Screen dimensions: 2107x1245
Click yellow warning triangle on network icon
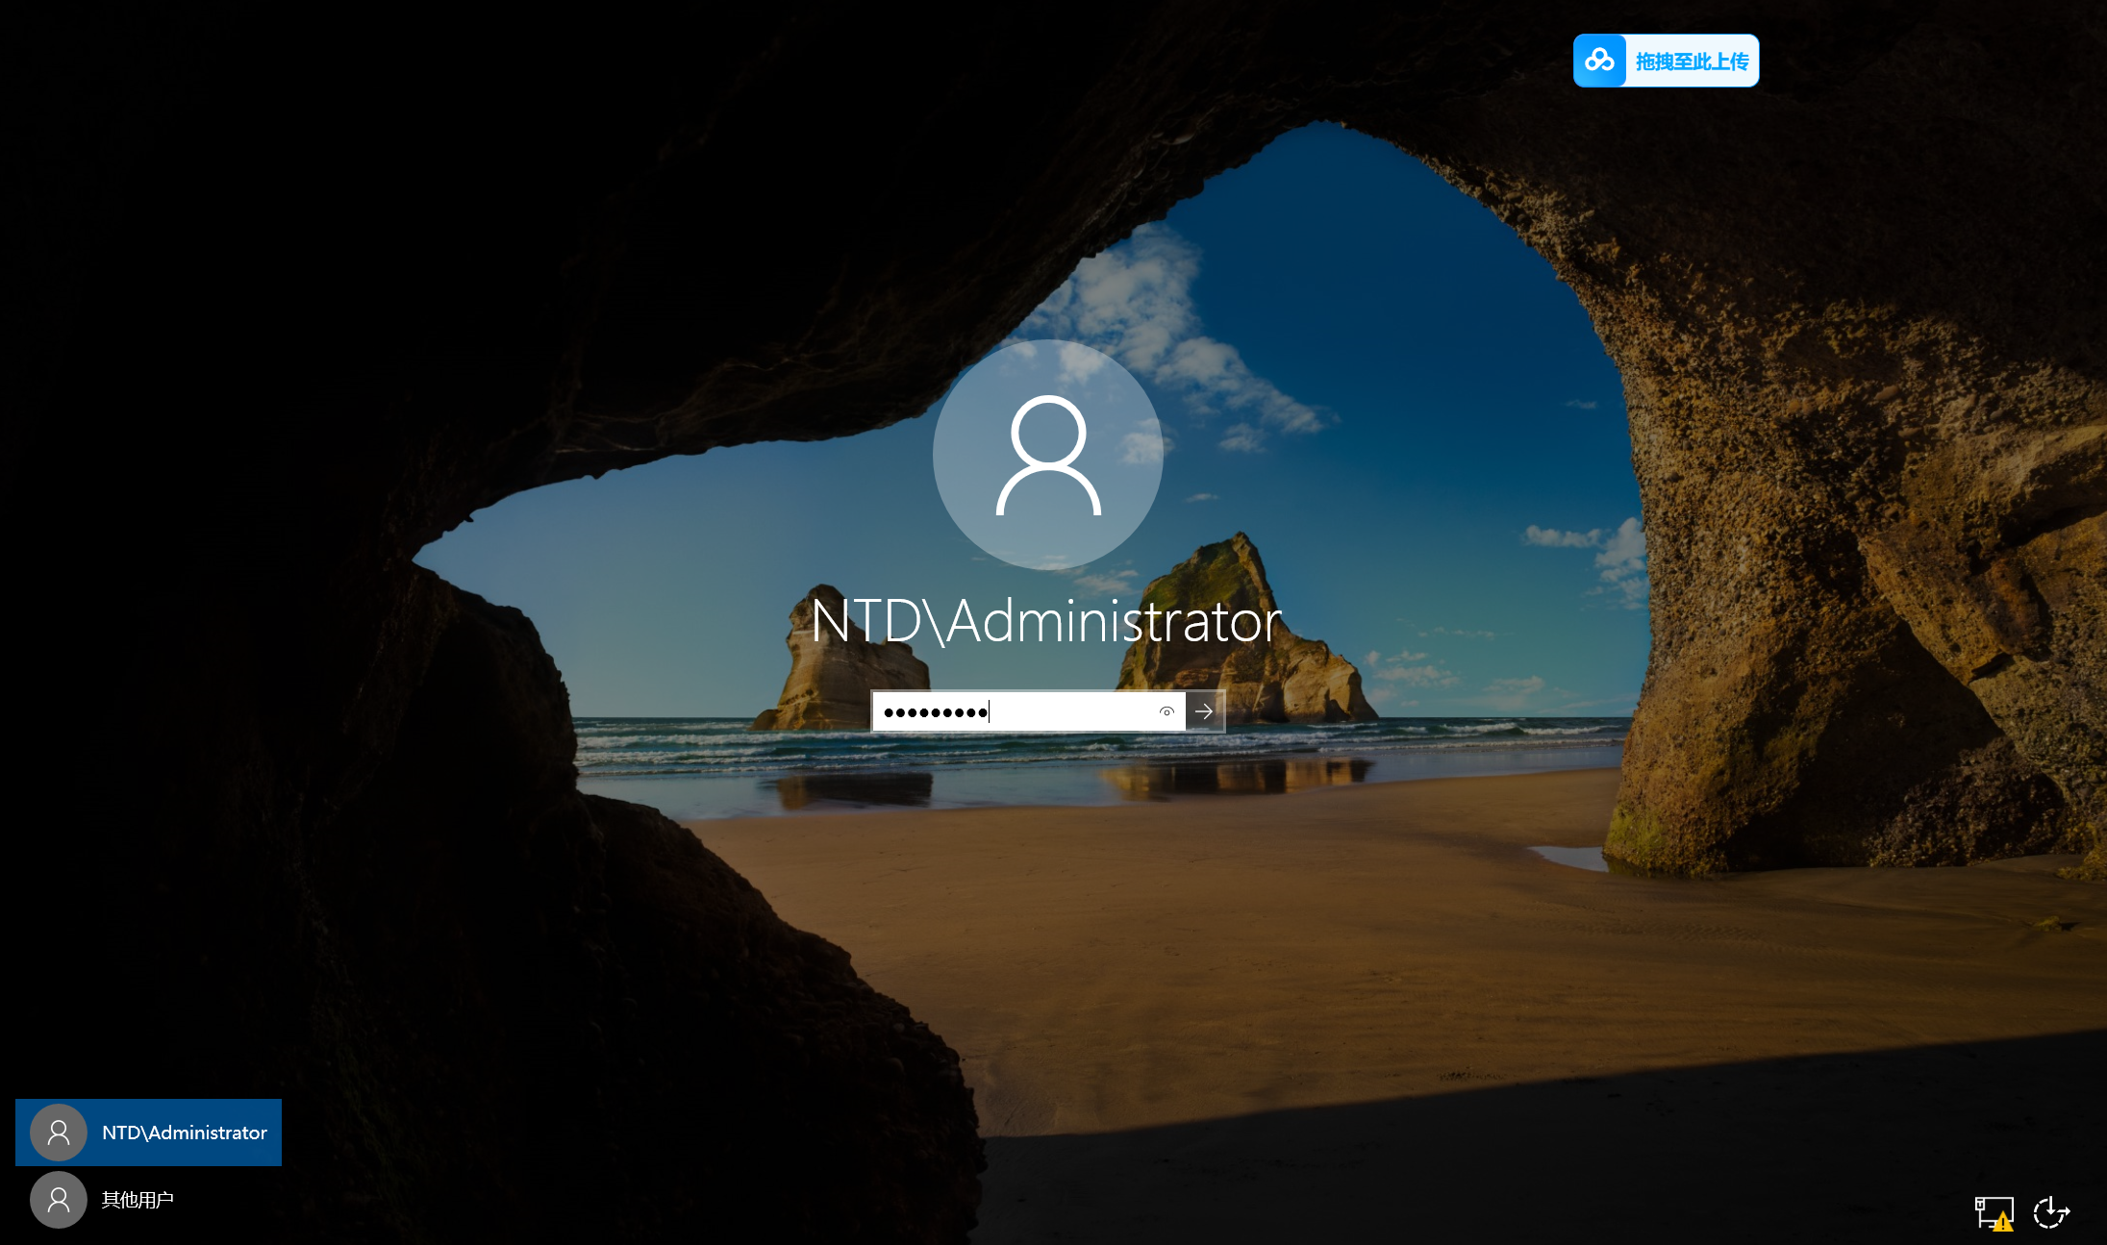point(2002,1222)
